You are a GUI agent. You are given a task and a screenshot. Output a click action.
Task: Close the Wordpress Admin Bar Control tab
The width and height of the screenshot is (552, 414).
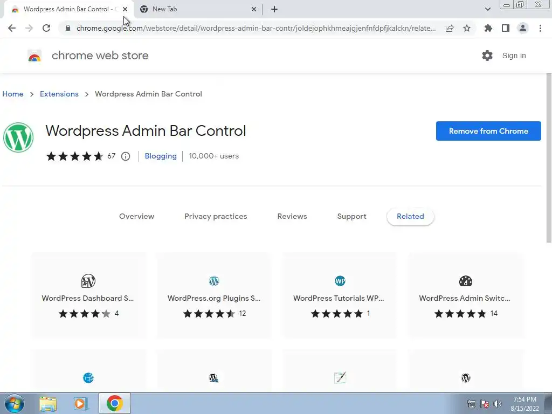[x=125, y=9]
